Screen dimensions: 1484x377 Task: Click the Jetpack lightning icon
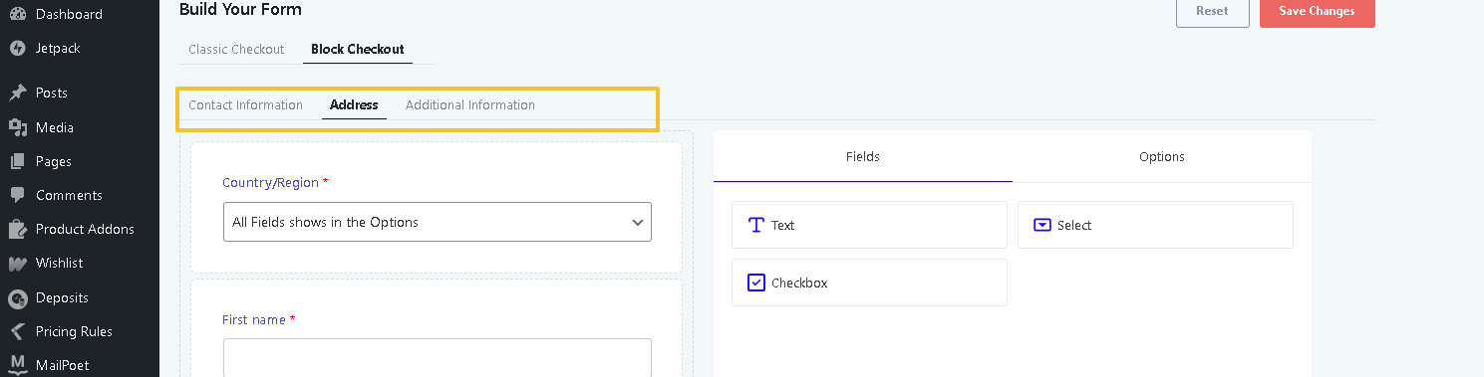pos(17,48)
